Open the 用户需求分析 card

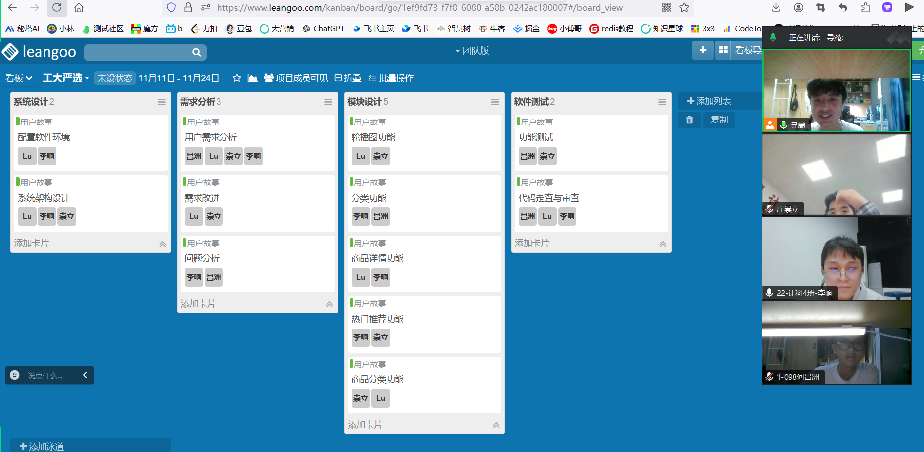click(211, 137)
